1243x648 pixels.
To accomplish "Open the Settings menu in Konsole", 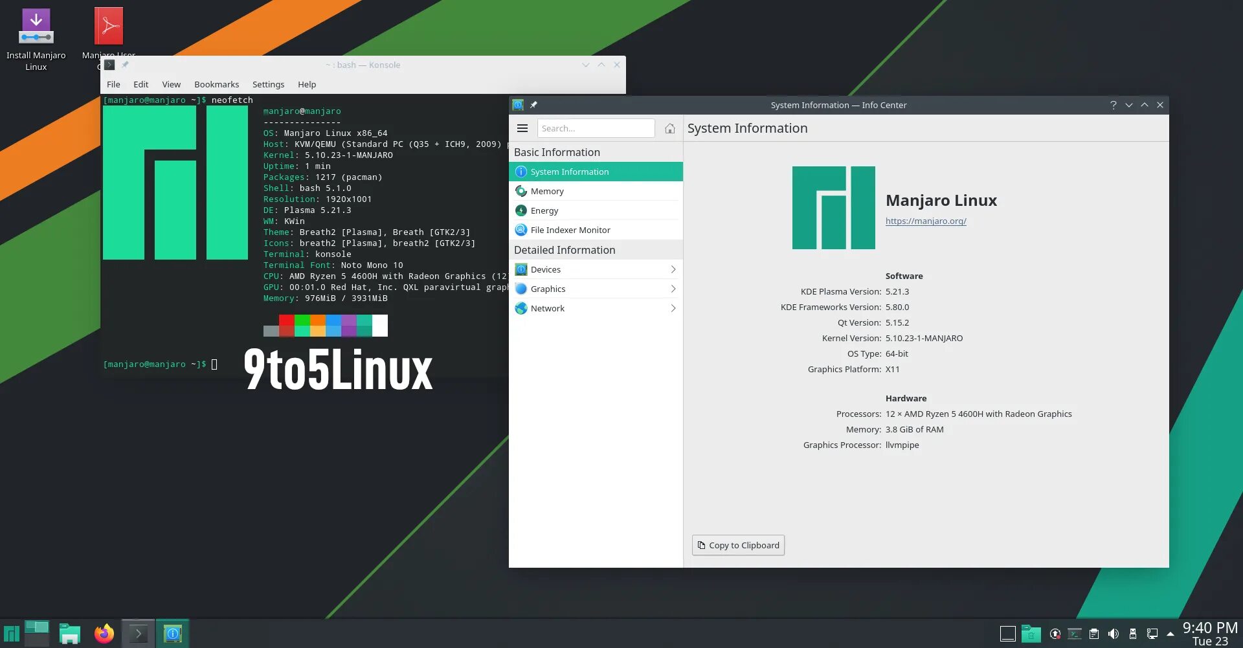I will click(268, 84).
